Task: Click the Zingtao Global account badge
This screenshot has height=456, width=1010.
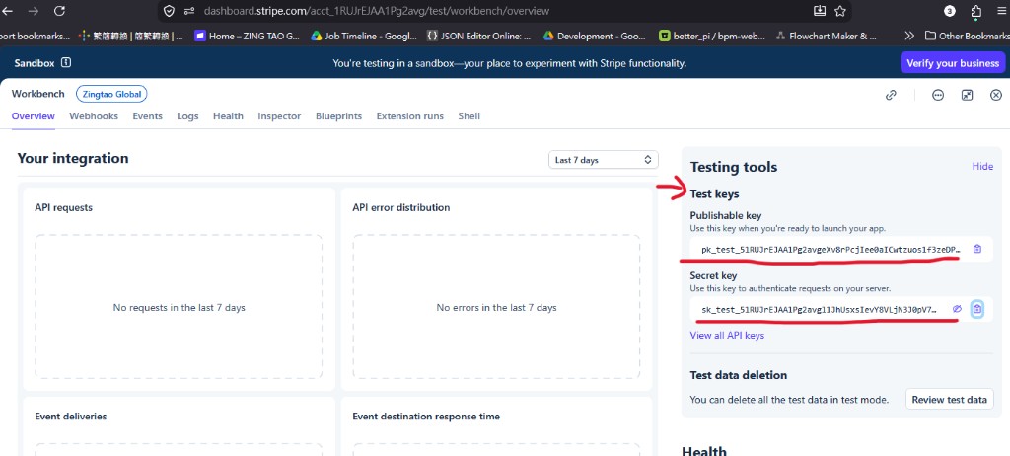Action: (111, 94)
